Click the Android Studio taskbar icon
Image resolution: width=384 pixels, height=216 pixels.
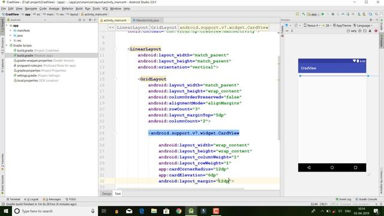pos(191,211)
